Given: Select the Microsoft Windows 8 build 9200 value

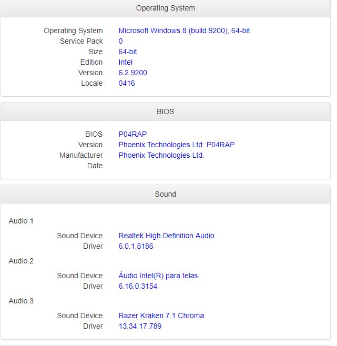Looking at the screenshot, I should (184, 30).
